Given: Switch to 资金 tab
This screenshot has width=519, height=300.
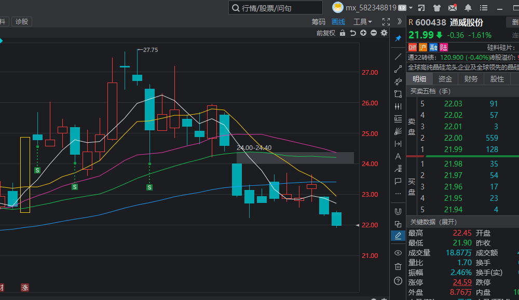Looking at the screenshot, I should (445, 79).
